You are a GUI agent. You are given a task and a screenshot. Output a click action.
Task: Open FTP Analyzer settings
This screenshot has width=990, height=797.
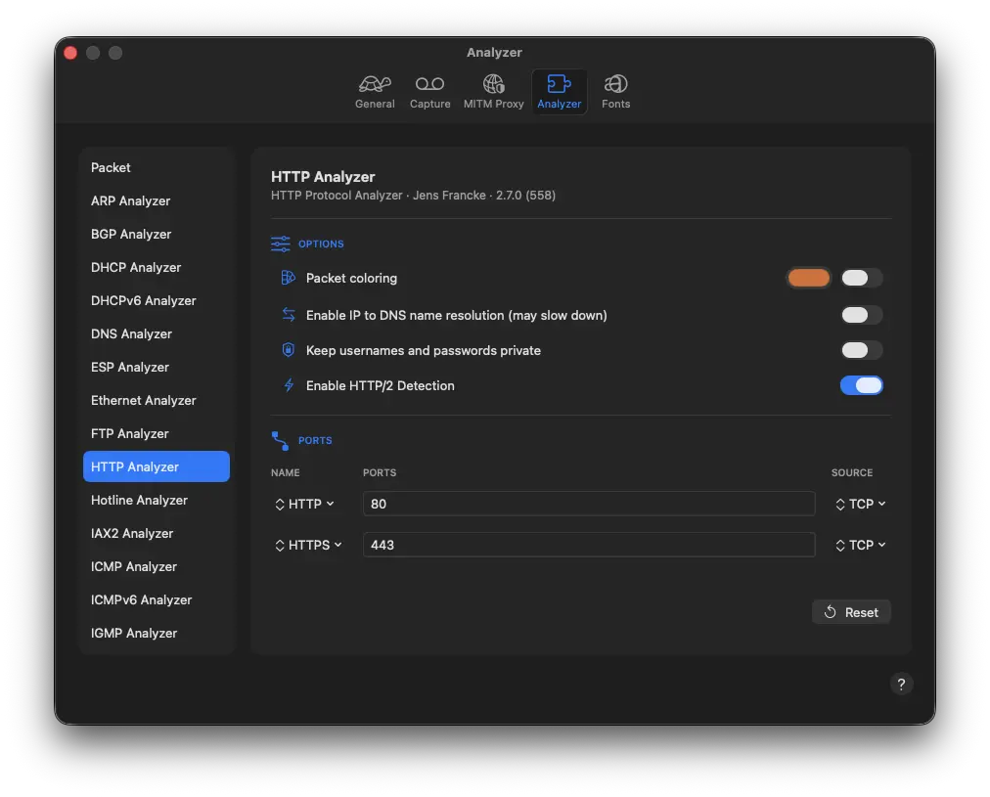click(x=156, y=433)
